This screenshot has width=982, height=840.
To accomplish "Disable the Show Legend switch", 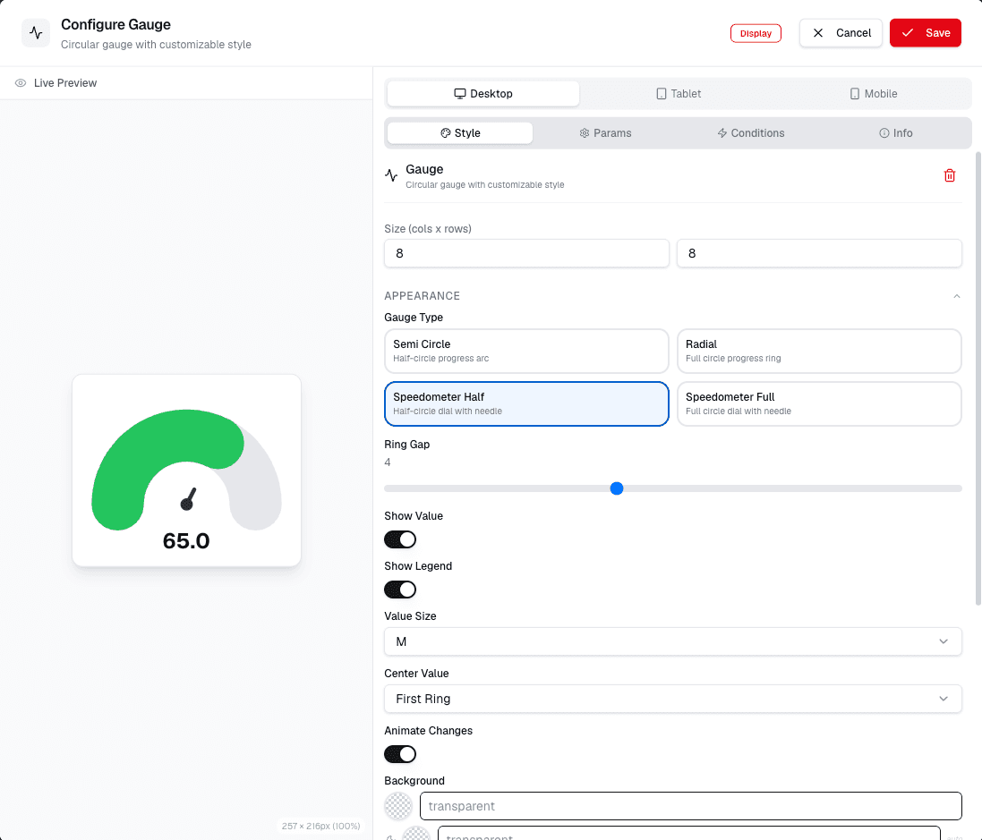I will coord(400,590).
